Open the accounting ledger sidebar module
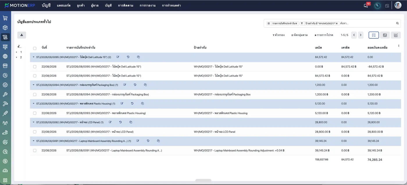Viewport: 407px width, 185px height. (x=5, y=37)
